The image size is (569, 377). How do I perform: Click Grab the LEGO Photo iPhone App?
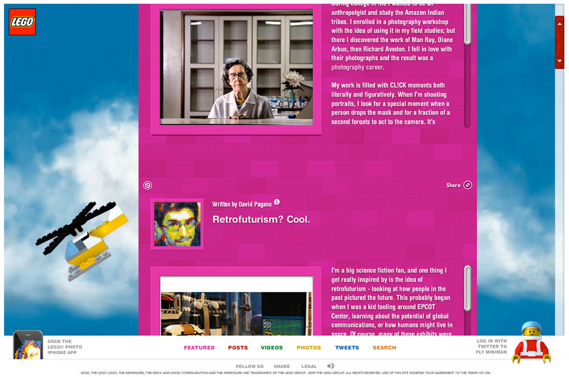click(x=65, y=347)
